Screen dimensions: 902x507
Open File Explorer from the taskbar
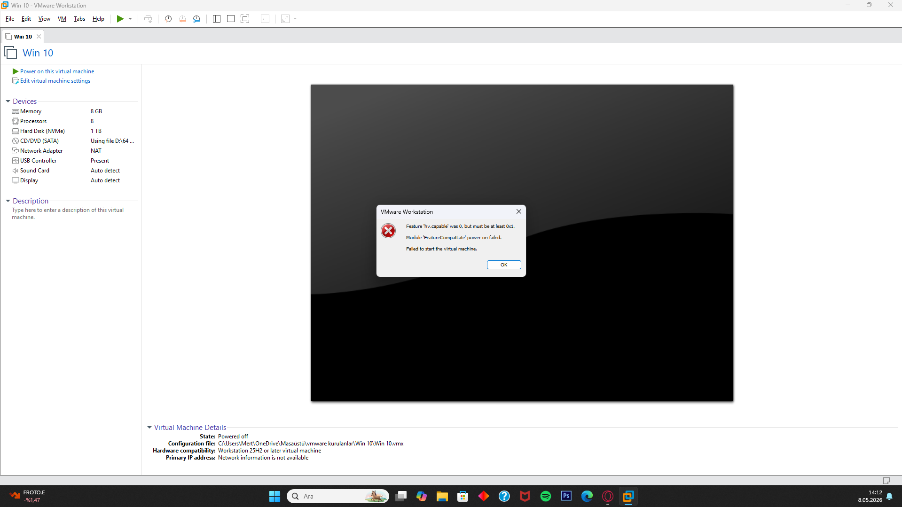tap(442, 496)
